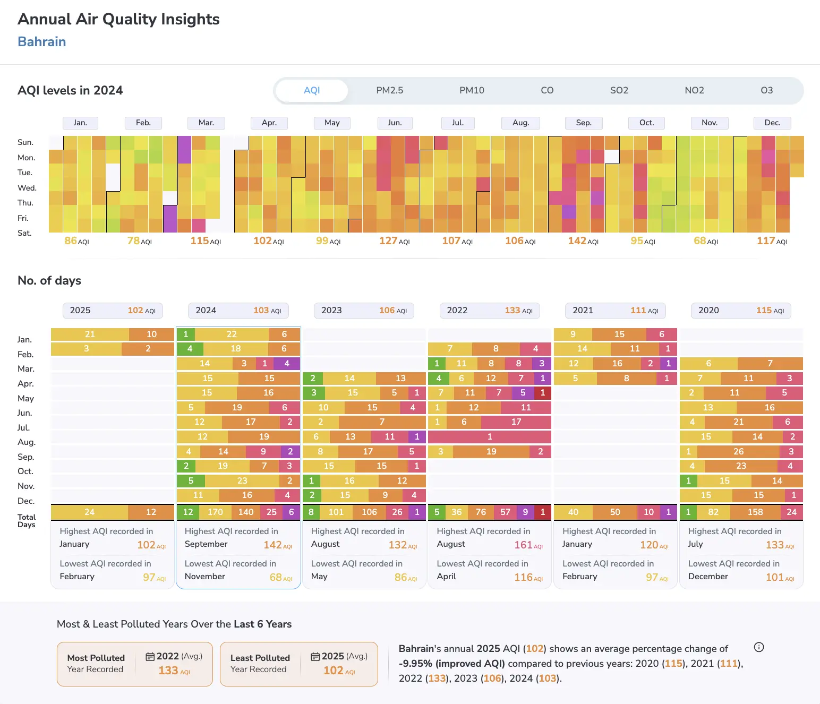This screenshot has height=704, width=820.
Task: Select the Aug. month label in heatmap
Action: pyautogui.click(x=521, y=123)
